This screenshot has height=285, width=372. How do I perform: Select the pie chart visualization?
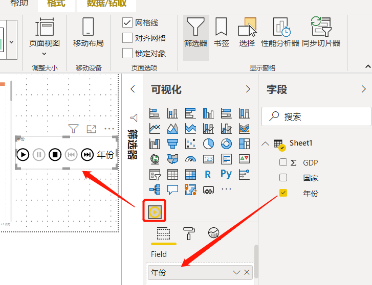click(x=208, y=144)
